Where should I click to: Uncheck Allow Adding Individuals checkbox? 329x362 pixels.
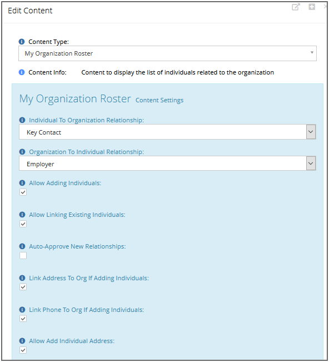click(x=23, y=192)
